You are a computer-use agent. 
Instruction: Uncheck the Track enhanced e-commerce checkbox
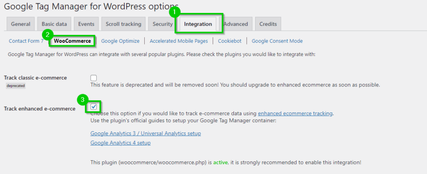click(x=94, y=106)
